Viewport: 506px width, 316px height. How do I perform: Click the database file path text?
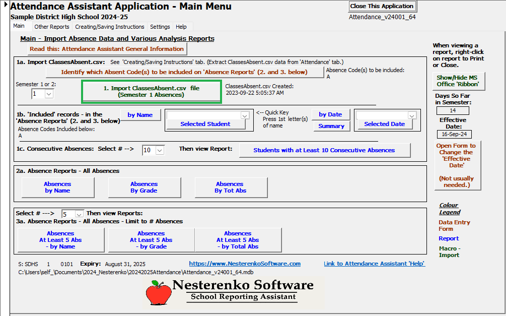coord(136,272)
